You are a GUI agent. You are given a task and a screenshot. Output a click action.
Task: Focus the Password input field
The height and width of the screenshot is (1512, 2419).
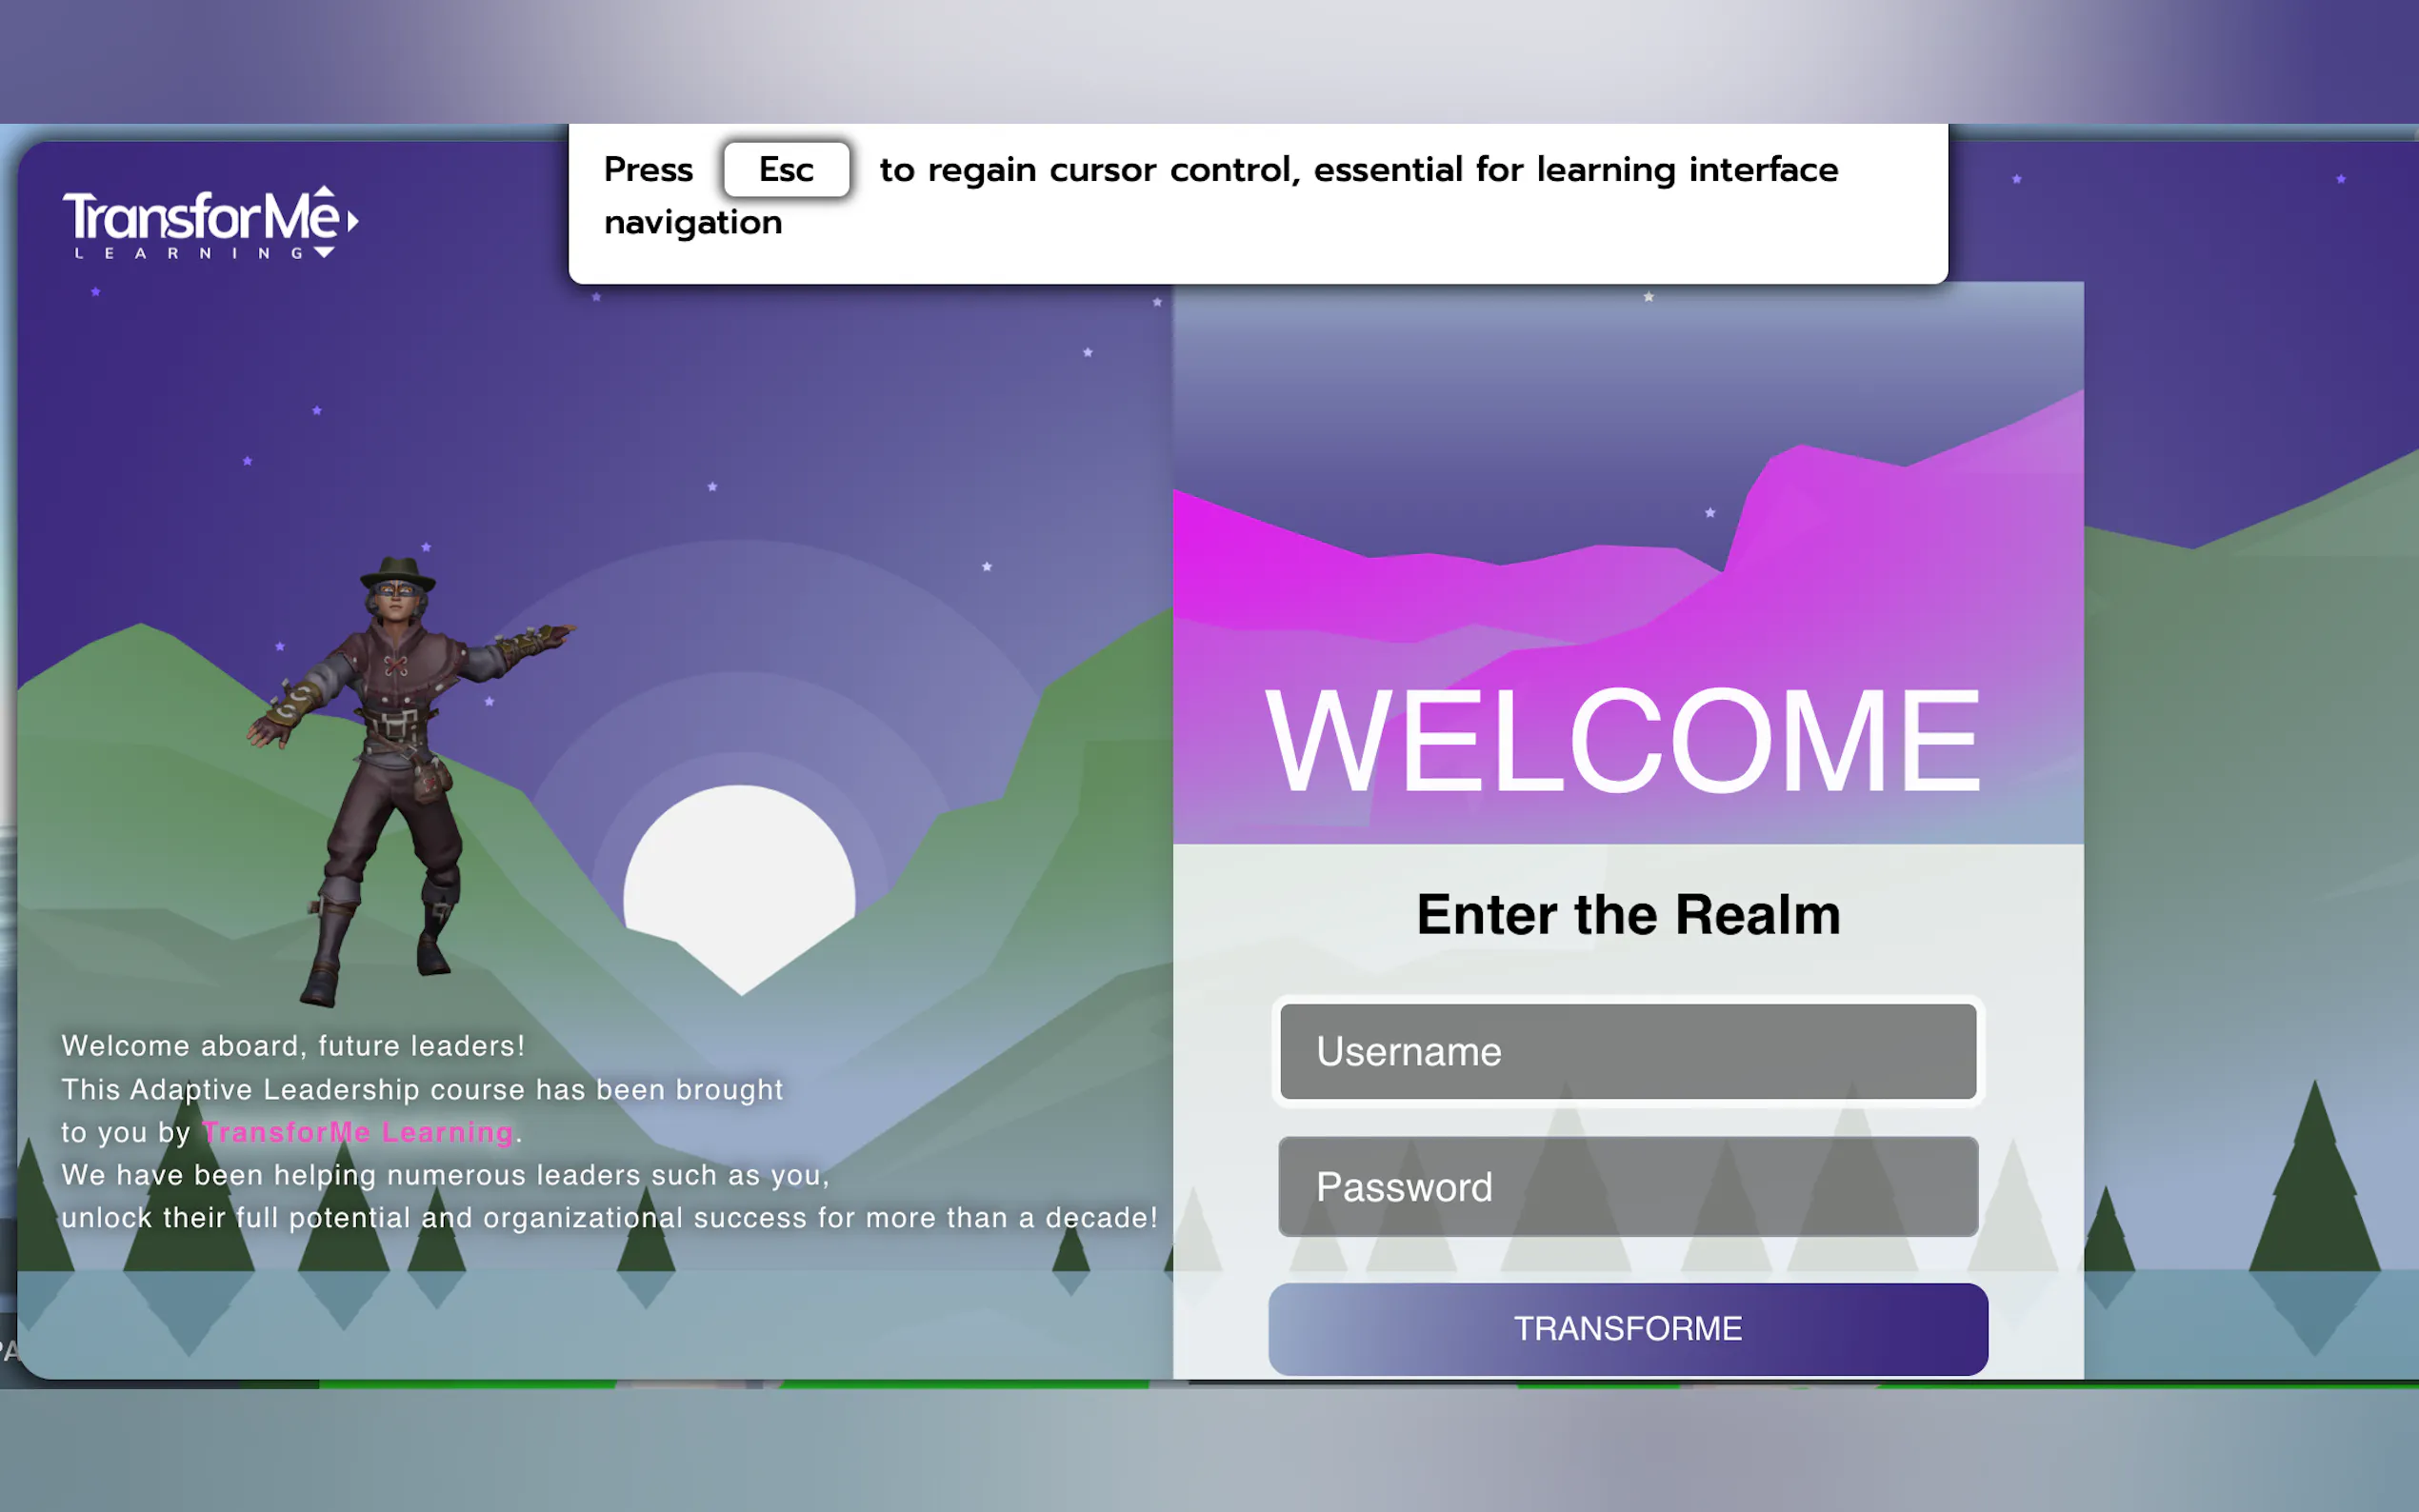click(1627, 1187)
